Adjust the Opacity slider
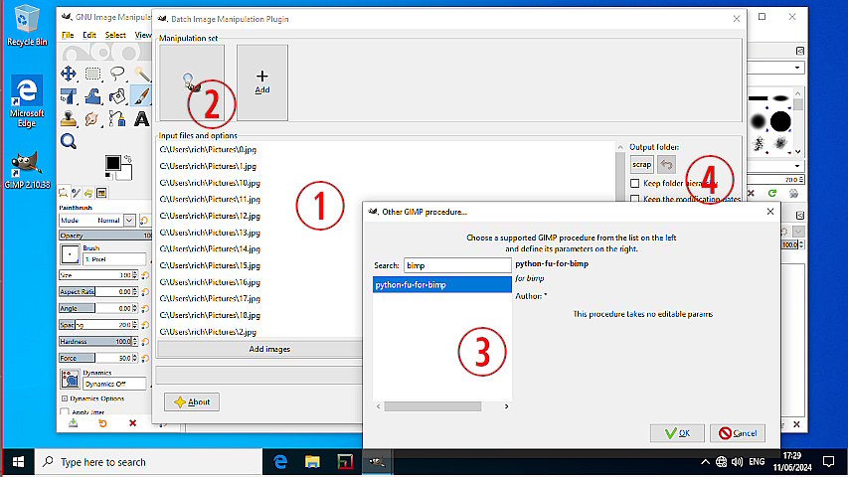The height and width of the screenshot is (477, 848). pyautogui.click(x=105, y=236)
